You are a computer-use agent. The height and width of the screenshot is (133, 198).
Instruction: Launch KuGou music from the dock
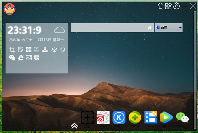(119, 118)
